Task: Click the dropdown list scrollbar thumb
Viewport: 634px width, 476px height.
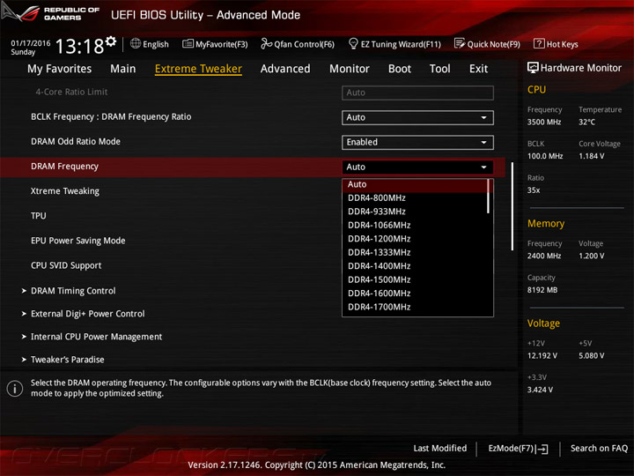Action: pos(489,196)
